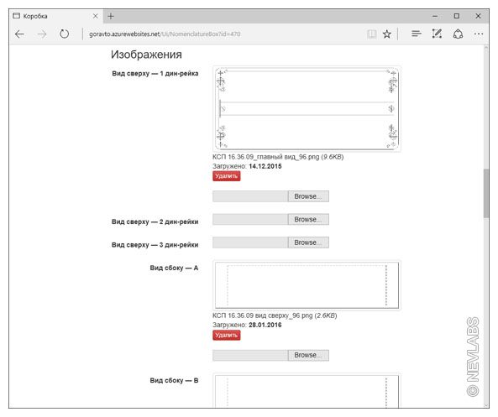Open the Share icon
Image resolution: width=498 pixels, height=417 pixels.
click(458, 34)
